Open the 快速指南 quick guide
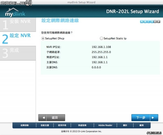The height and width of the screenshot is (135, 163). [82, 125]
